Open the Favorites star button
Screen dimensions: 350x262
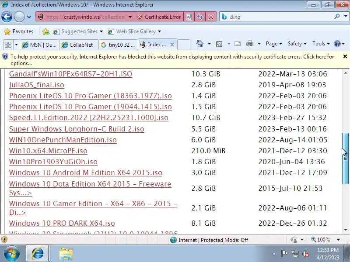click(x=19, y=31)
